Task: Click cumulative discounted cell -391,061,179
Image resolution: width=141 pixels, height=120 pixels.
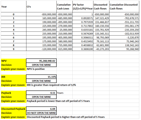Action: click(x=124, y=26)
